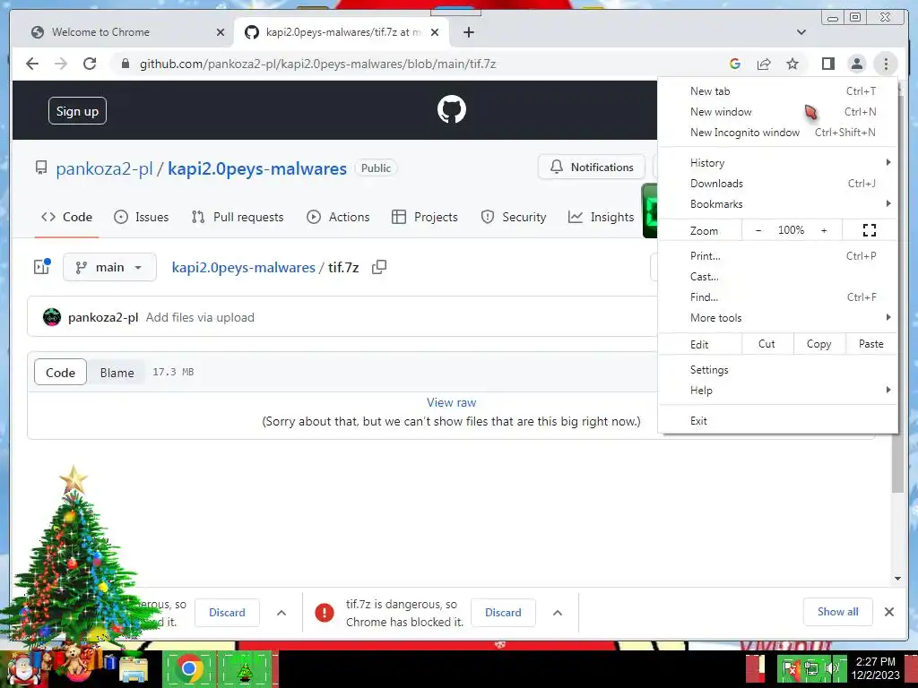
Task: Click the network tray icon
Action: tap(812, 668)
